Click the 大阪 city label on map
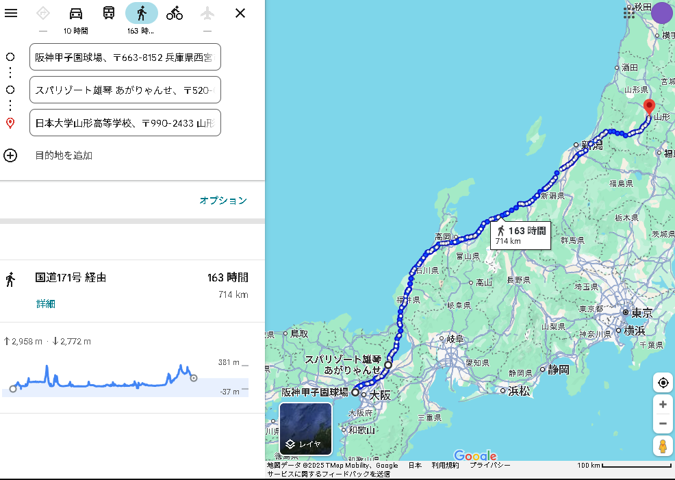 click(x=380, y=395)
